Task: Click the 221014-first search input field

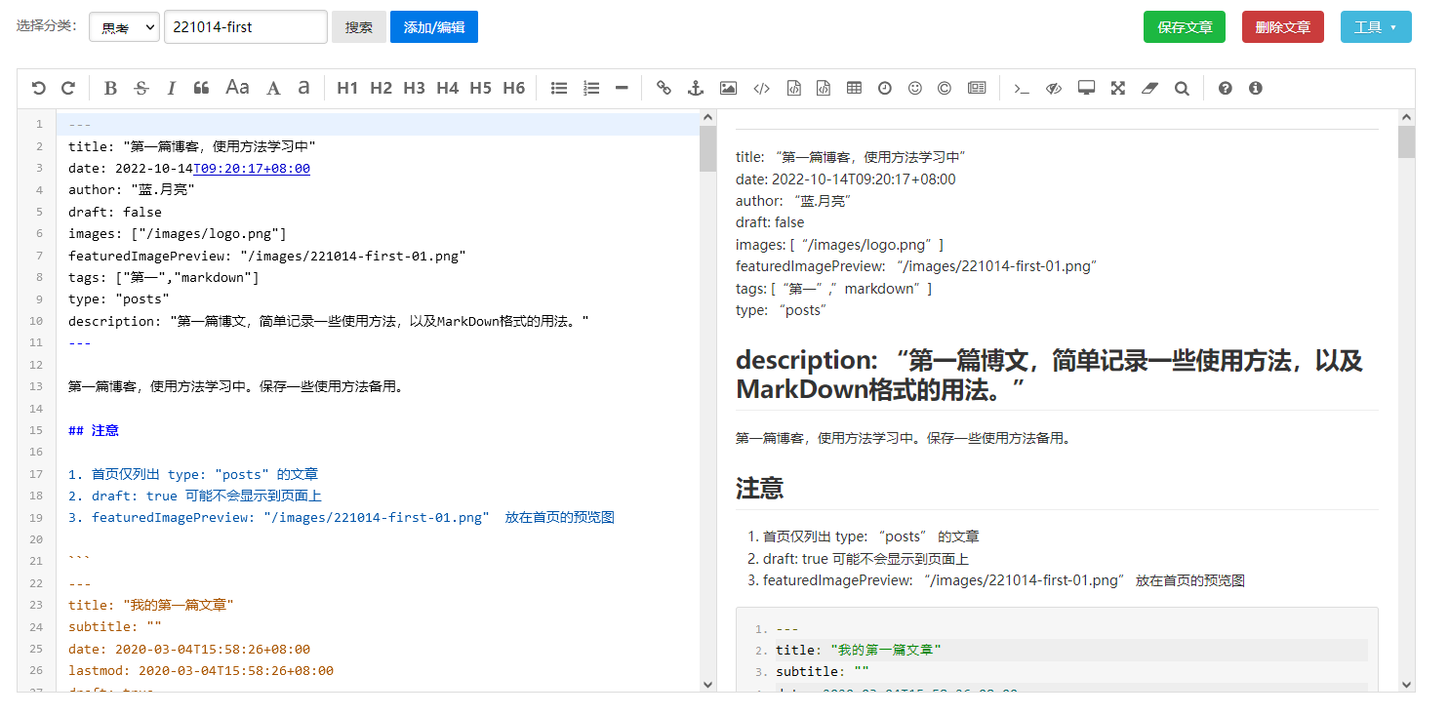Action: coord(246,27)
